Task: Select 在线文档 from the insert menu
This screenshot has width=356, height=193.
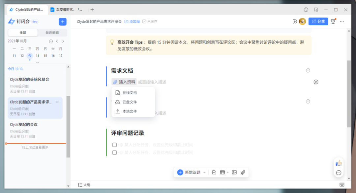Action: tap(133, 93)
